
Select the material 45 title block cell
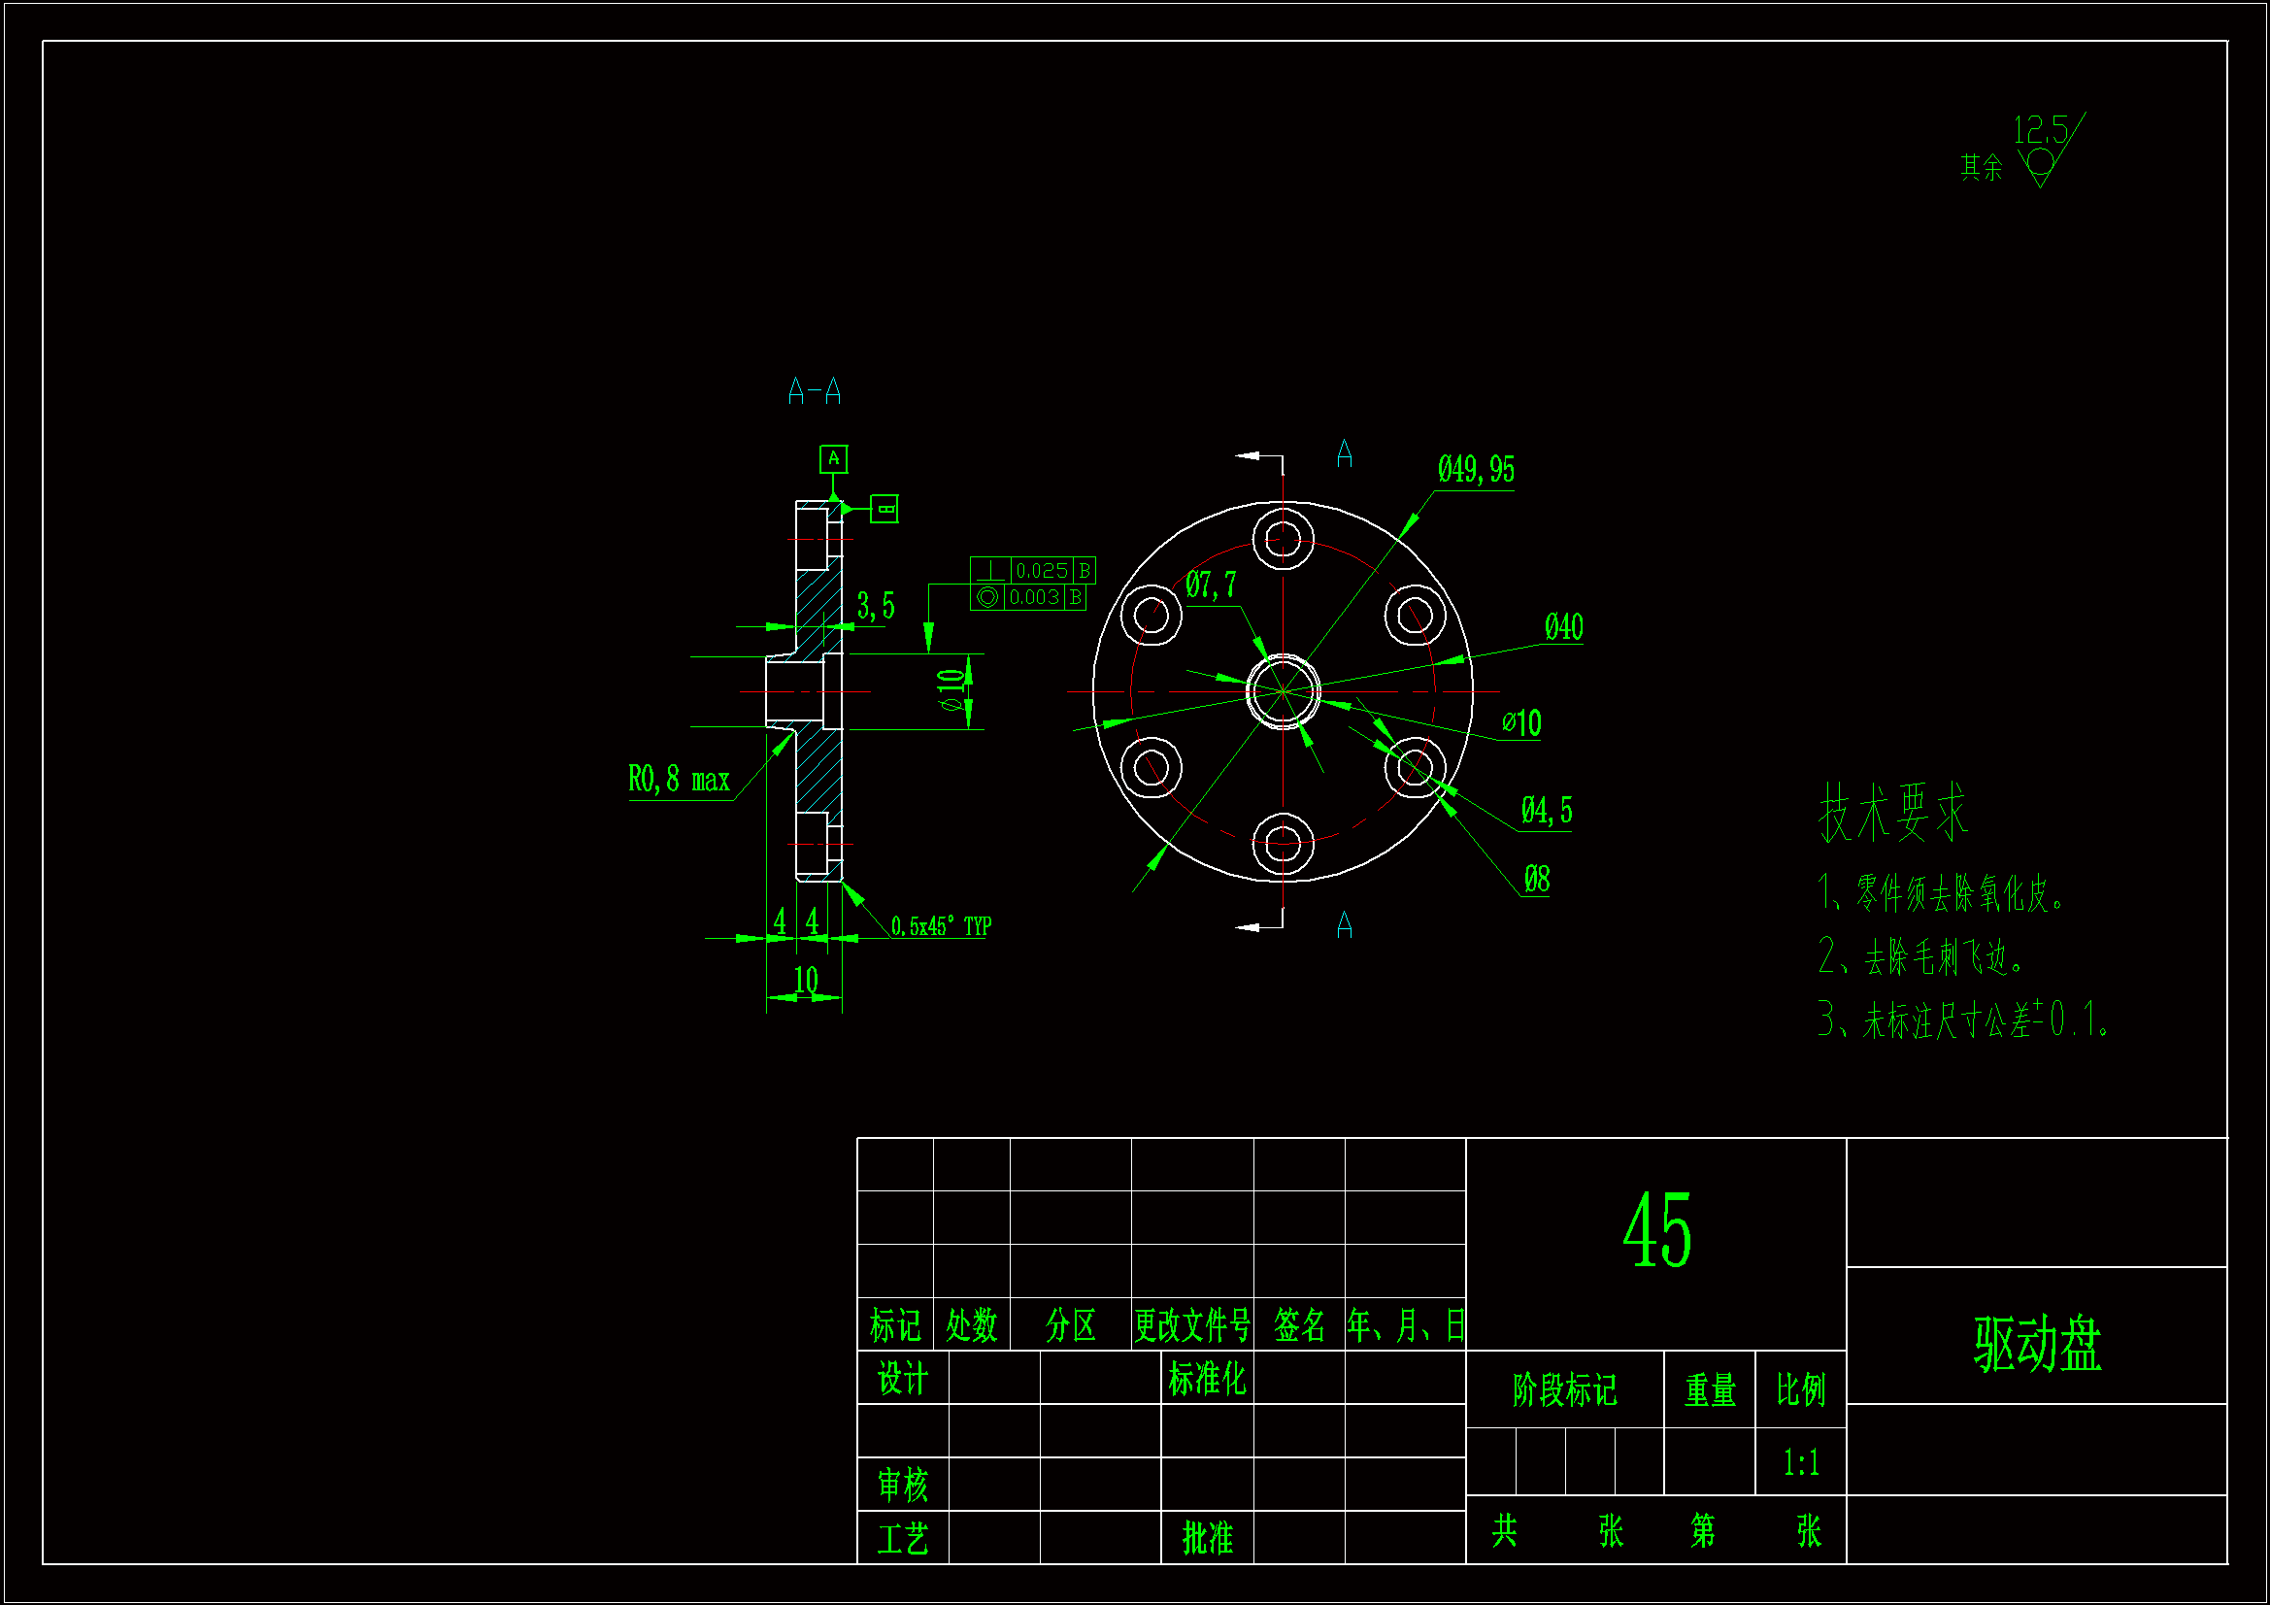(1656, 1231)
